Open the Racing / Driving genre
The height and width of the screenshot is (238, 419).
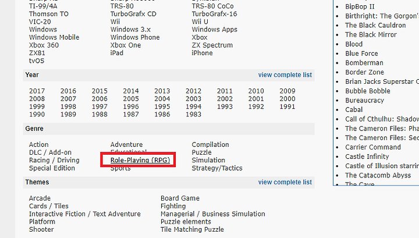click(54, 161)
